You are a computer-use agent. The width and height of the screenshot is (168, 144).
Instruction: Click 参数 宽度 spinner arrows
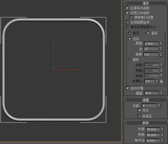pyautogui.click(x=162, y=135)
